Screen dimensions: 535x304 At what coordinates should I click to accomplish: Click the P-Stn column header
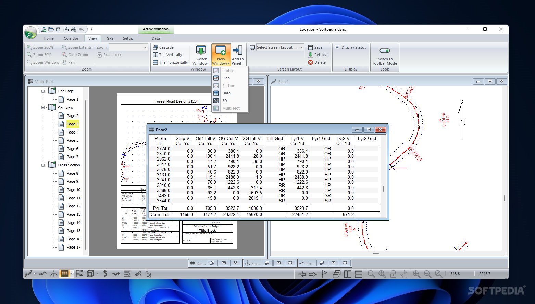[x=160, y=140]
